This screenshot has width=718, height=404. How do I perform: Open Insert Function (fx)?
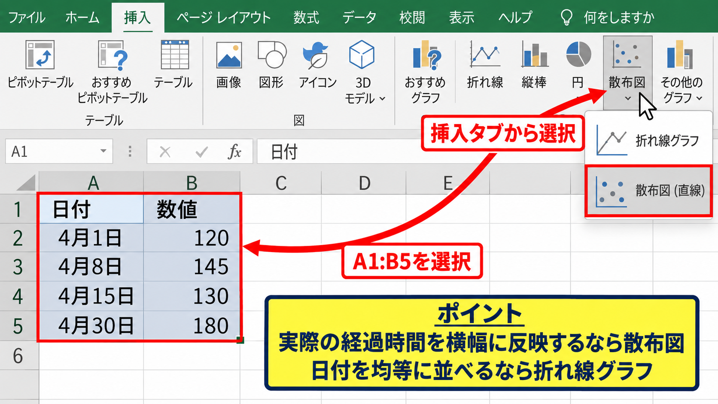point(234,152)
